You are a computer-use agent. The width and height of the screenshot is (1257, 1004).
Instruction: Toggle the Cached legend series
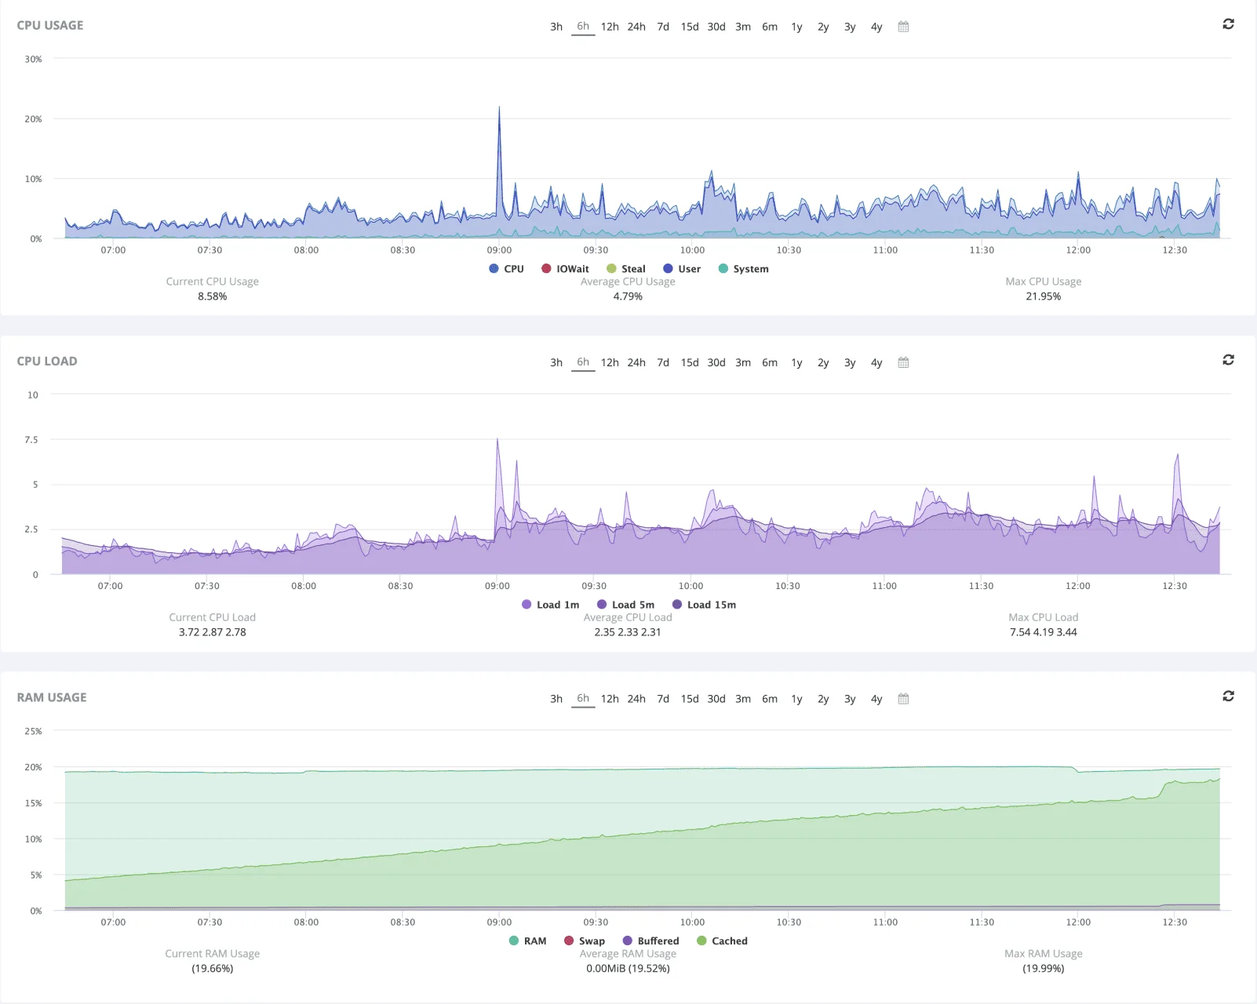click(x=722, y=940)
